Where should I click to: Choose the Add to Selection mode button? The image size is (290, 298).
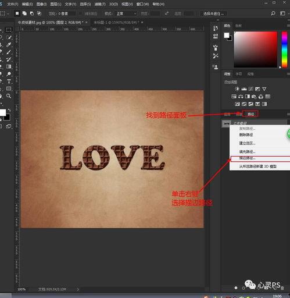click(24, 13)
